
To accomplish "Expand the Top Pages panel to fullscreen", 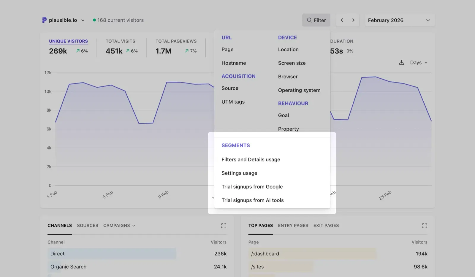I will click(424, 226).
